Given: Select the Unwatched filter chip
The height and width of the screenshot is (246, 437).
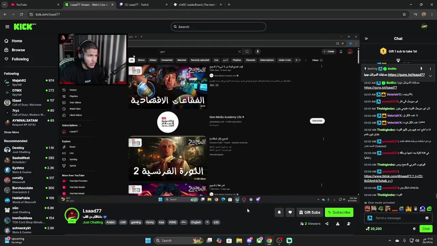Looking at the screenshot, I should (x=167, y=60).
